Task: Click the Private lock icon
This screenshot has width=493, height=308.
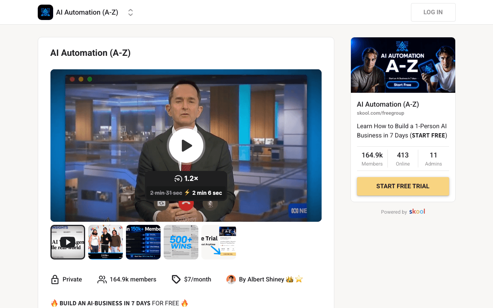Action: pos(55,280)
